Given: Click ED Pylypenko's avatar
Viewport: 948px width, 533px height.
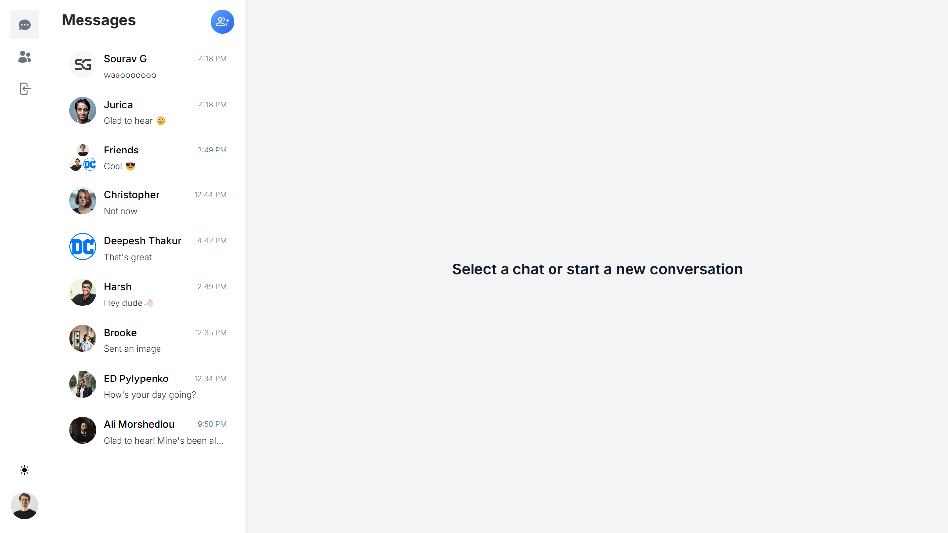Looking at the screenshot, I should [82, 384].
